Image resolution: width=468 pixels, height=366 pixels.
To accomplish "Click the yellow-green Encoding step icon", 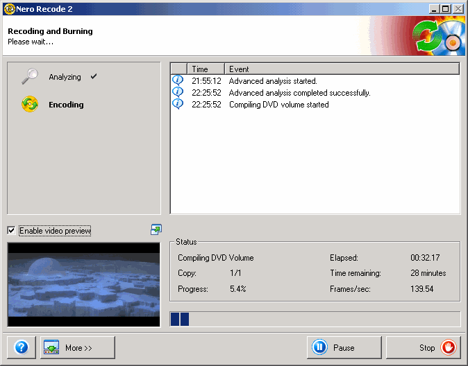I will (x=30, y=105).
